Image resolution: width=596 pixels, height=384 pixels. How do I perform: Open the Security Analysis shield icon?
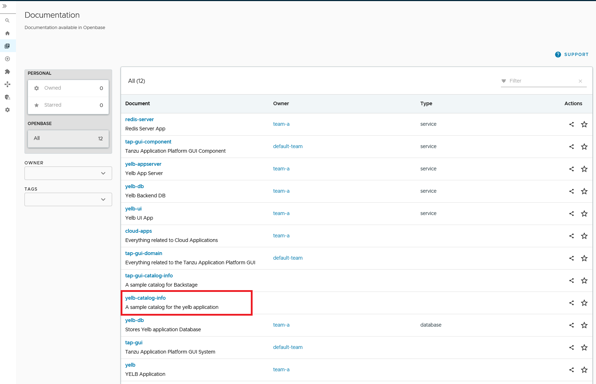7,97
